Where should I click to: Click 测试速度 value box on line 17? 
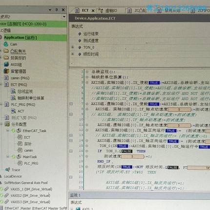click(x=132, y=156)
